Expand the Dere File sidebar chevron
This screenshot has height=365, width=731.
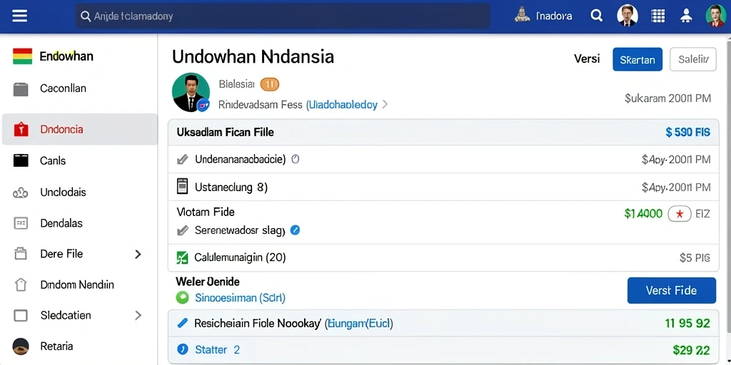tap(138, 254)
